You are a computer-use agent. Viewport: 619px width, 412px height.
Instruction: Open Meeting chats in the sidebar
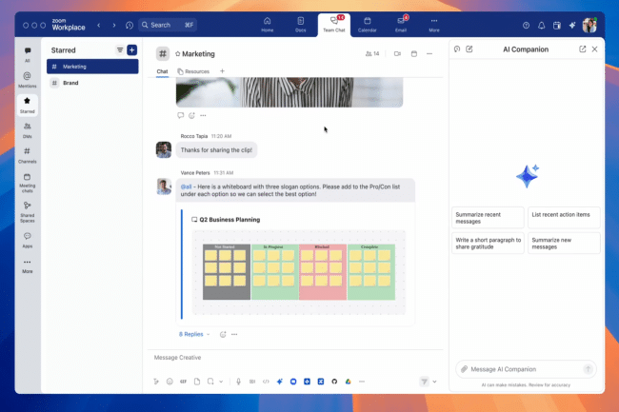28,183
